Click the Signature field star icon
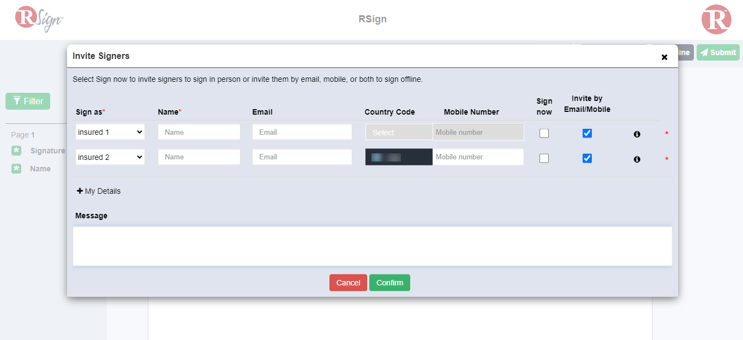The image size is (743, 340). 17,151
